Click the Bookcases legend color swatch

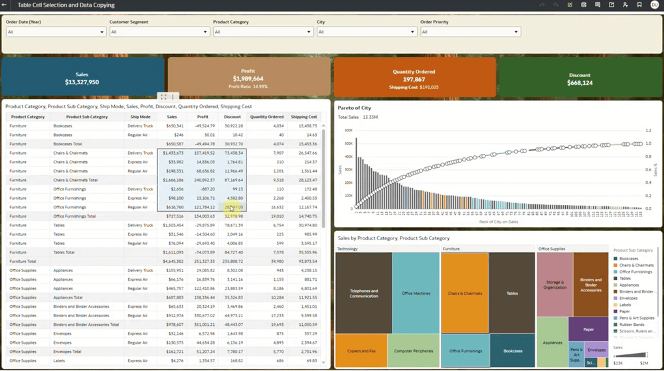[616, 259]
